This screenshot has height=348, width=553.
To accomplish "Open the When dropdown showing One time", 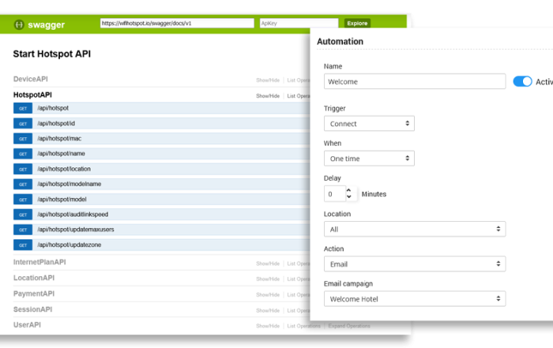I will click(x=369, y=159).
